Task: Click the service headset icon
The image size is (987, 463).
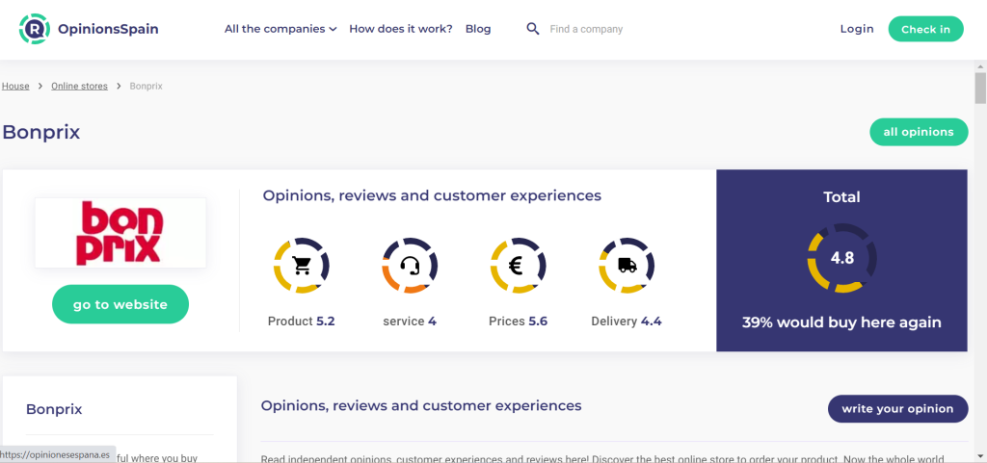Action: 410,264
